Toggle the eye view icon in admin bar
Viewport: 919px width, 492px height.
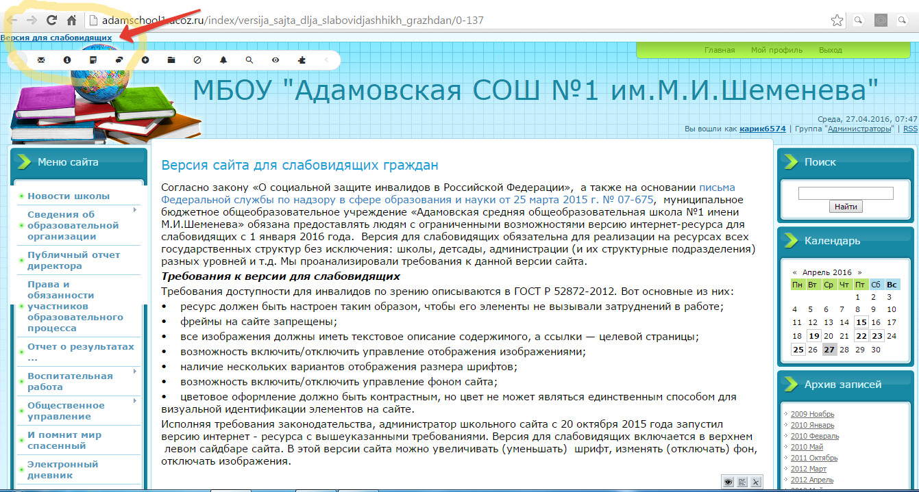[275, 60]
